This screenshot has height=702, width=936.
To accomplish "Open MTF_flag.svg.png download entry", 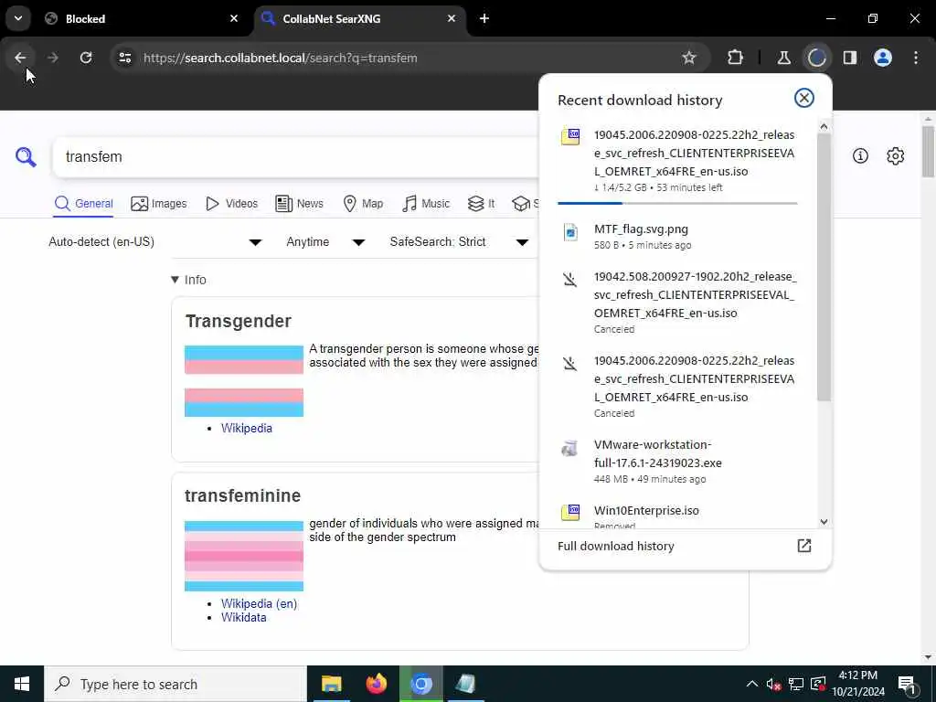I will click(x=677, y=237).
